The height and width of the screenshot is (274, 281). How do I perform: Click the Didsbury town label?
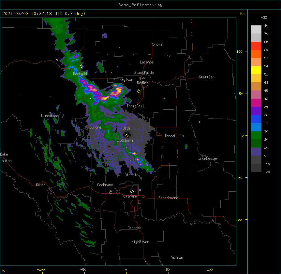(125, 140)
